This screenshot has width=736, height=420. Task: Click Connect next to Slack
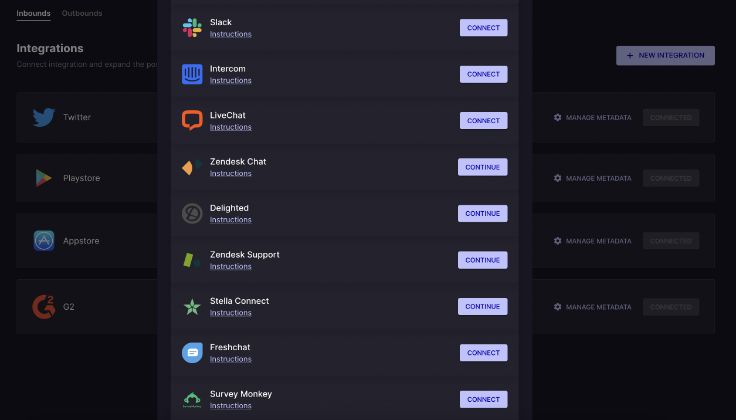(483, 28)
